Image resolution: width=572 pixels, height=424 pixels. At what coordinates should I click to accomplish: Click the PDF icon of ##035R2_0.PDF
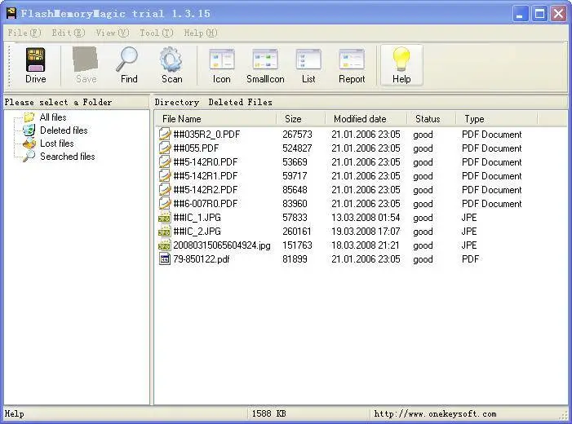(165, 135)
